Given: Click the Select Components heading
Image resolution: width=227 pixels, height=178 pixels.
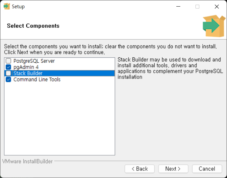Looking at the screenshot, I should pyautogui.click(x=33, y=26).
